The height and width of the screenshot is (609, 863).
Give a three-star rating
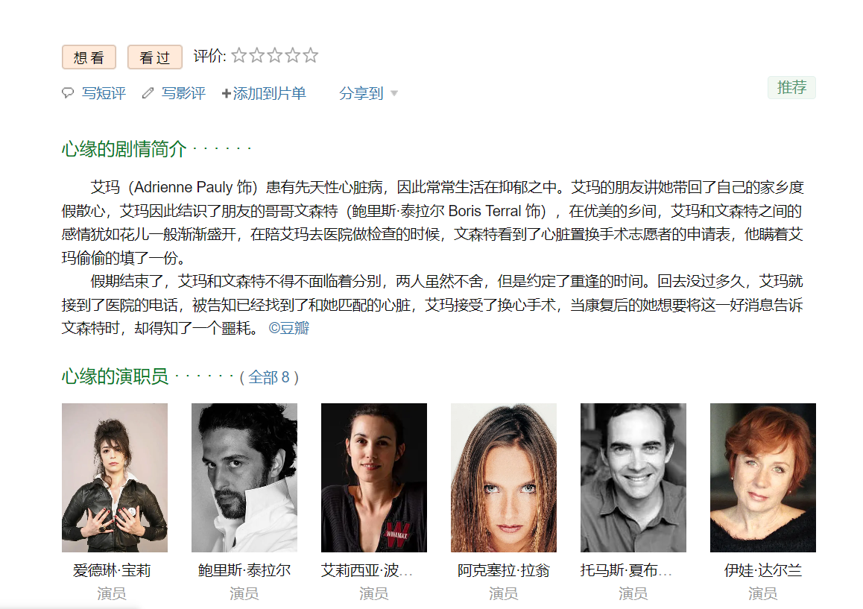pyautogui.click(x=275, y=56)
